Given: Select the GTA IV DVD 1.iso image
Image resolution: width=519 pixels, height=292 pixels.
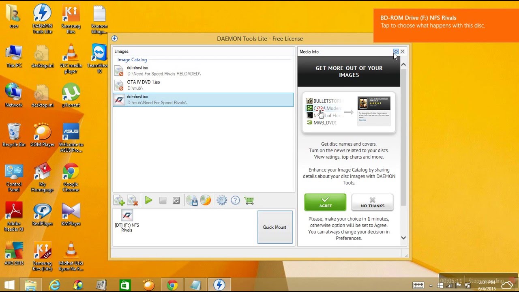Looking at the screenshot, I should [203, 85].
